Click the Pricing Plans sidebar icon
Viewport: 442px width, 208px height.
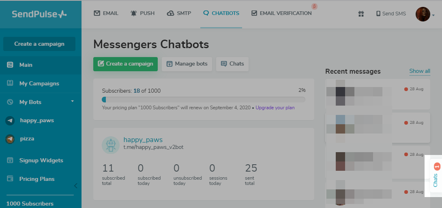click(10, 179)
